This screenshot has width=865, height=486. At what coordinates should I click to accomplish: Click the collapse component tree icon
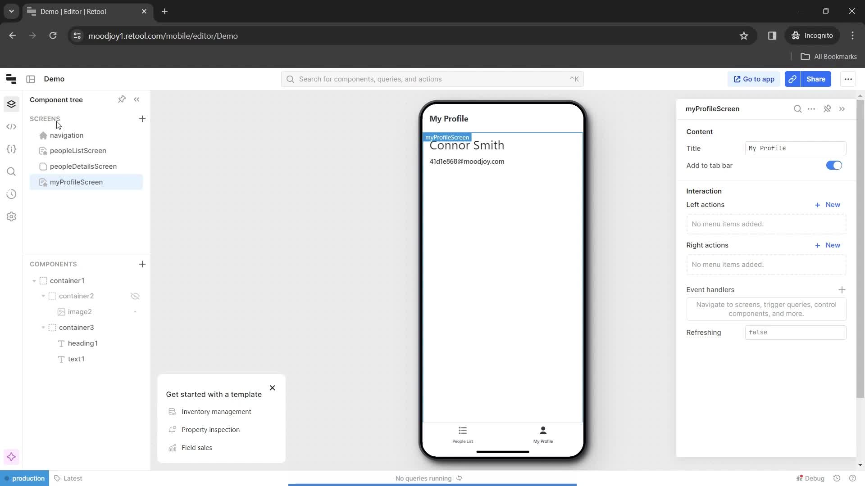point(136,100)
